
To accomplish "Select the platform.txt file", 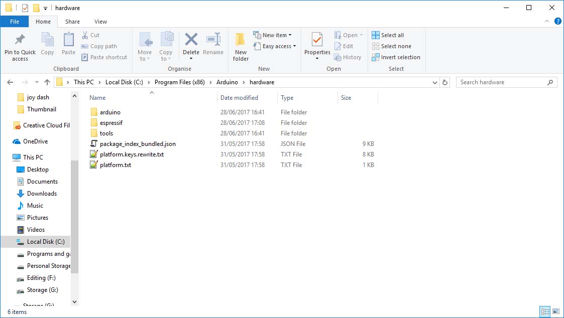I will click(x=116, y=165).
